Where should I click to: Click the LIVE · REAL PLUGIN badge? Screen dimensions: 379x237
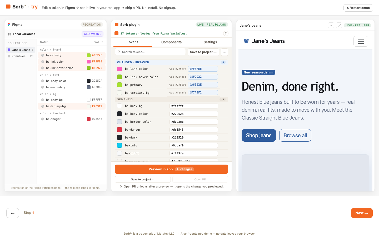point(212,24)
